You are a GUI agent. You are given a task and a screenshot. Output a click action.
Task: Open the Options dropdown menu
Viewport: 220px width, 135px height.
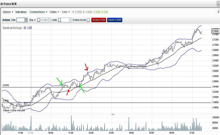tap(8, 12)
